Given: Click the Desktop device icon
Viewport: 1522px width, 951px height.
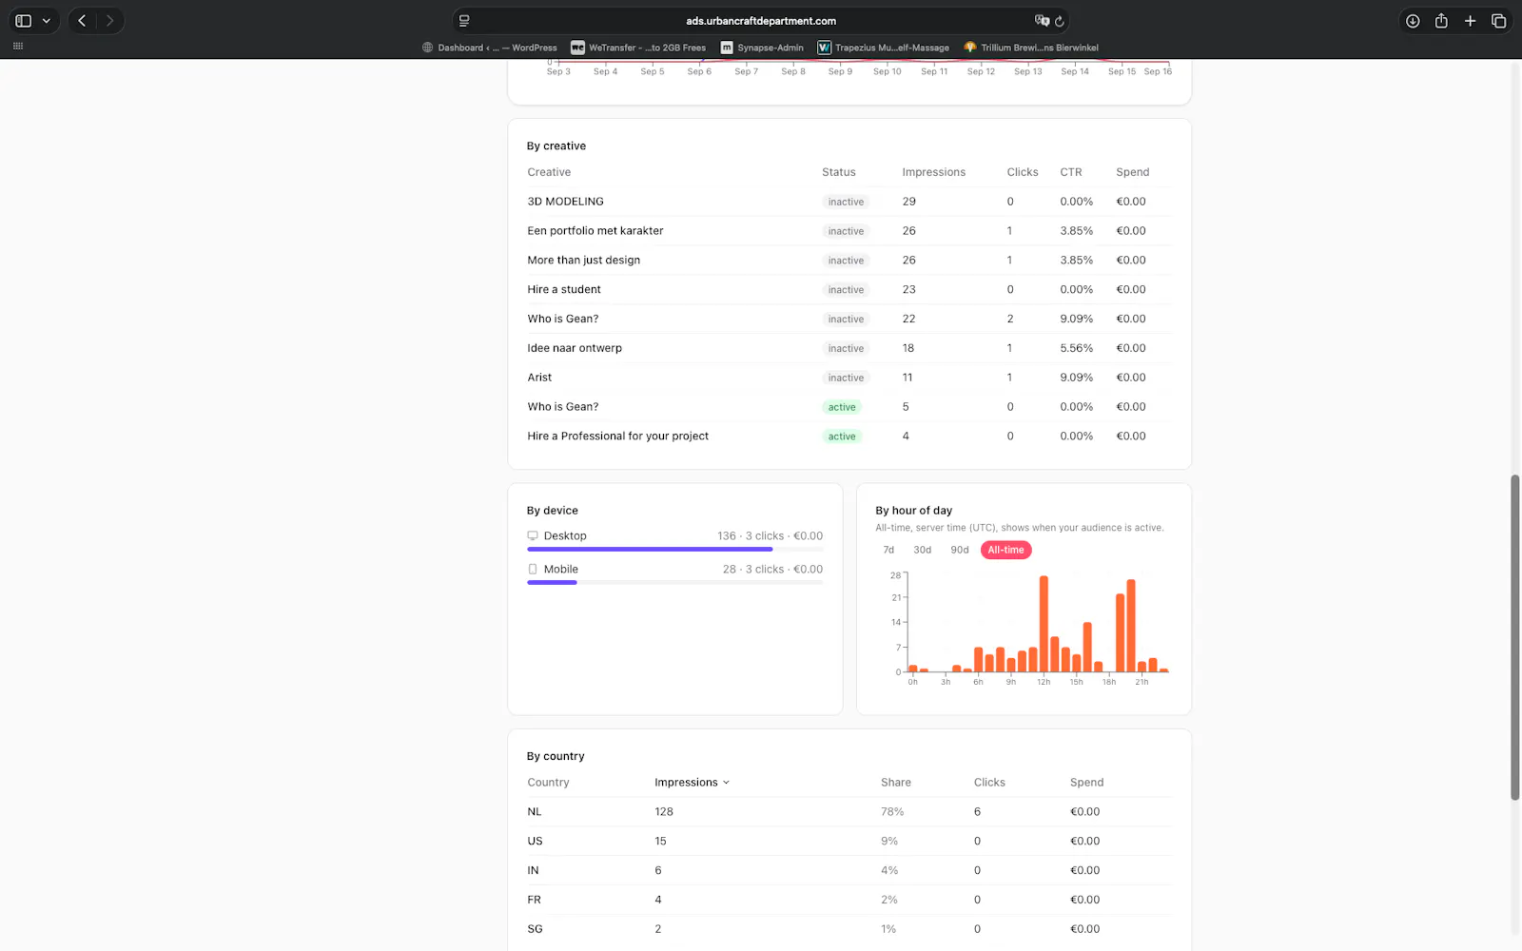Looking at the screenshot, I should point(533,535).
